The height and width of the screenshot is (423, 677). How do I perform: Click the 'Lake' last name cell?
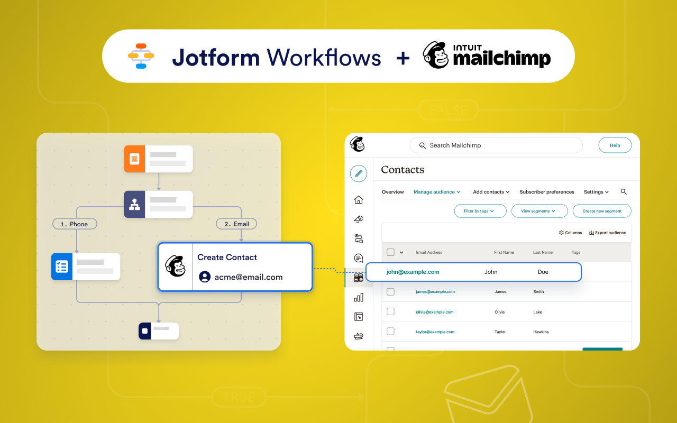click(537, 312)
